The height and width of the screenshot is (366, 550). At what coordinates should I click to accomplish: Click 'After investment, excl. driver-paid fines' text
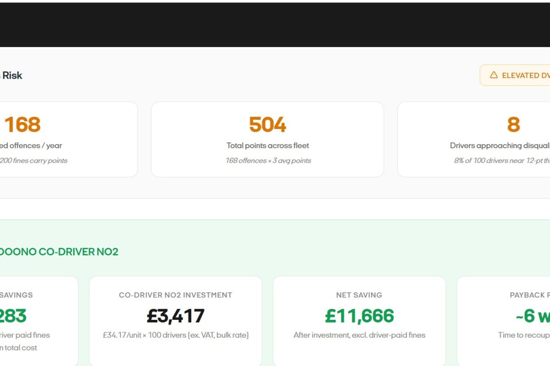[359, 335]
